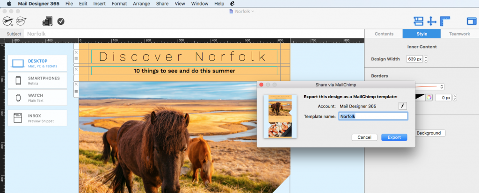Click the horses photo on the canvas
The height and width of the screenshot is (193, 479).
click(184, 137)
